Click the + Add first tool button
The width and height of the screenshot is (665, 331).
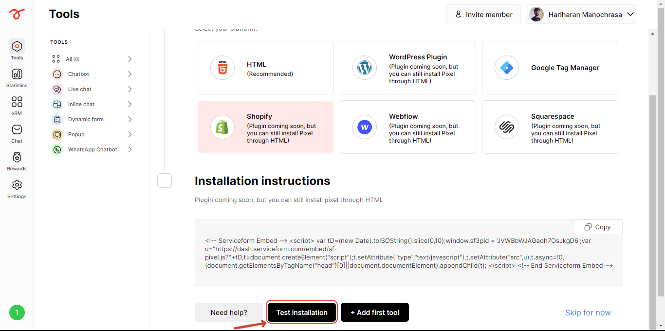pyautogui.click(x=375, y=313)
